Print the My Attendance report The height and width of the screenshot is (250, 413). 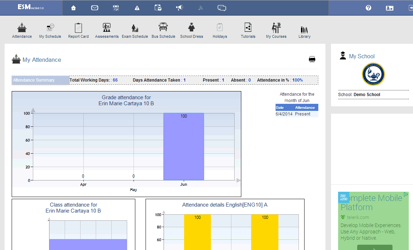point(312,59)
